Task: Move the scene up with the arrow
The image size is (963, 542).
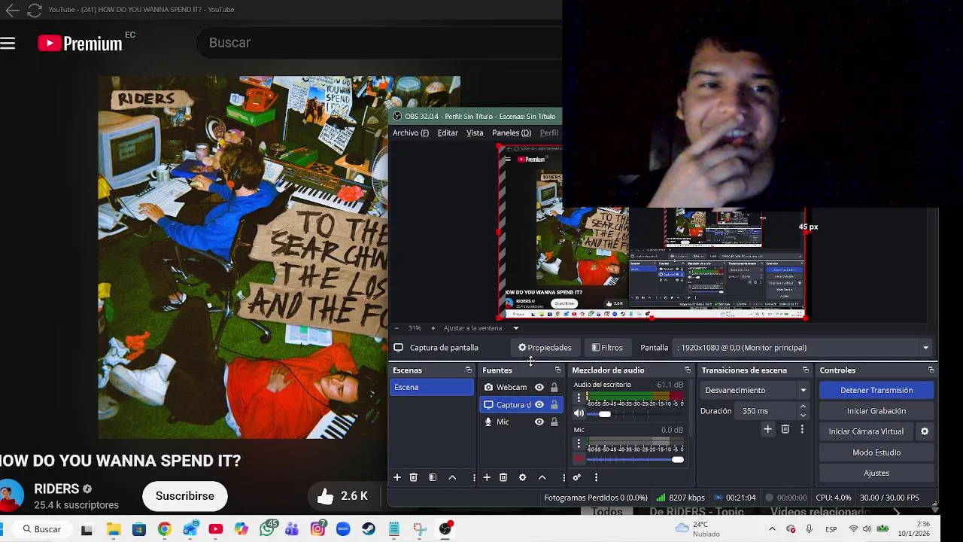Action: [452, 477]
